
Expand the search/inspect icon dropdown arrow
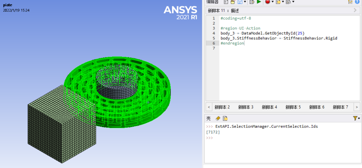click(x=293, y=2)
